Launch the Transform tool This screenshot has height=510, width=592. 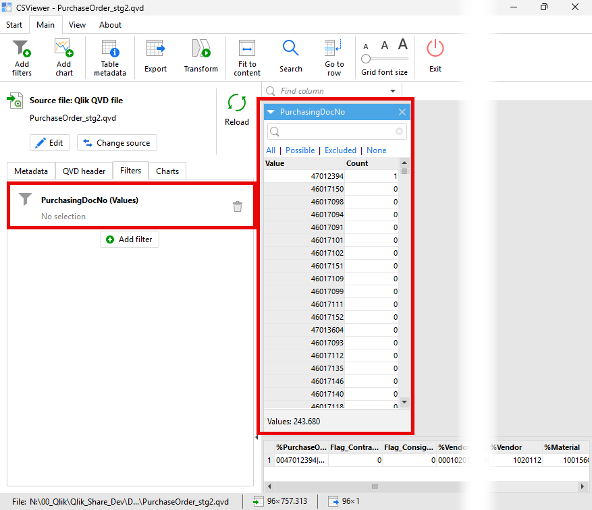point(200,50)
